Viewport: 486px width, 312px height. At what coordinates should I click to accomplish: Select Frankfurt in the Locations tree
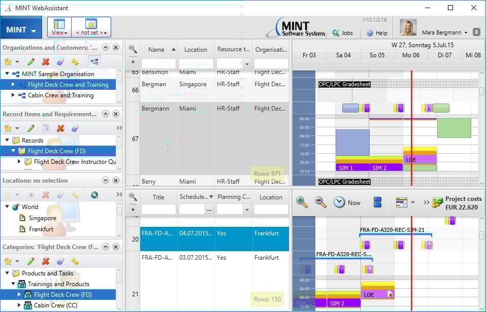(41, 229)
